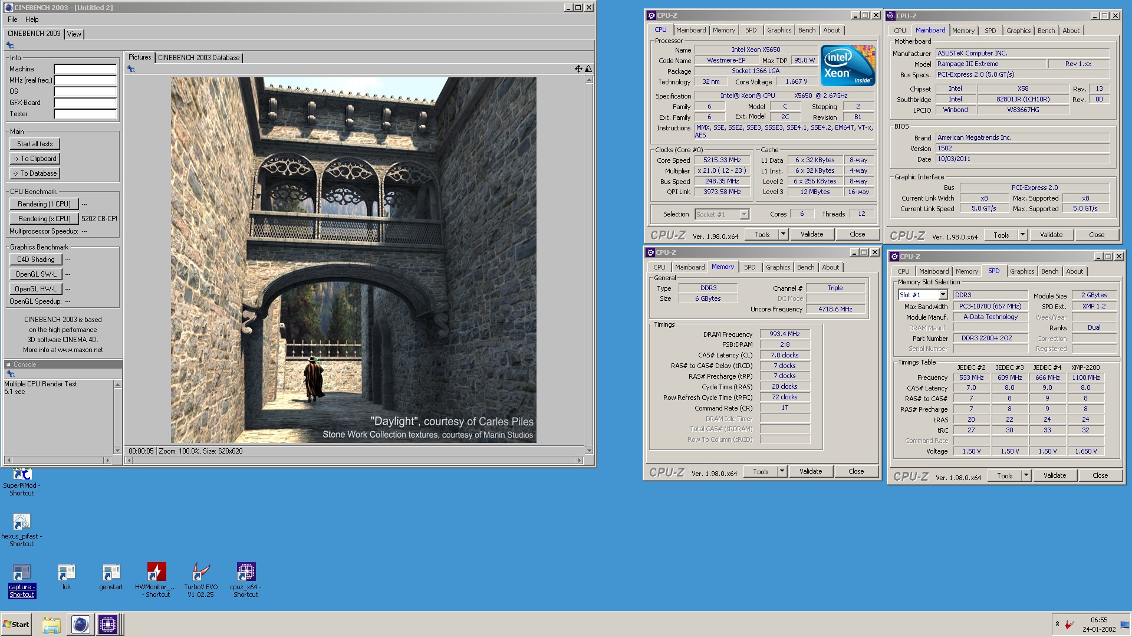
Task: Run OpenGL SW-L test
Action: click(x=35, y=274)
